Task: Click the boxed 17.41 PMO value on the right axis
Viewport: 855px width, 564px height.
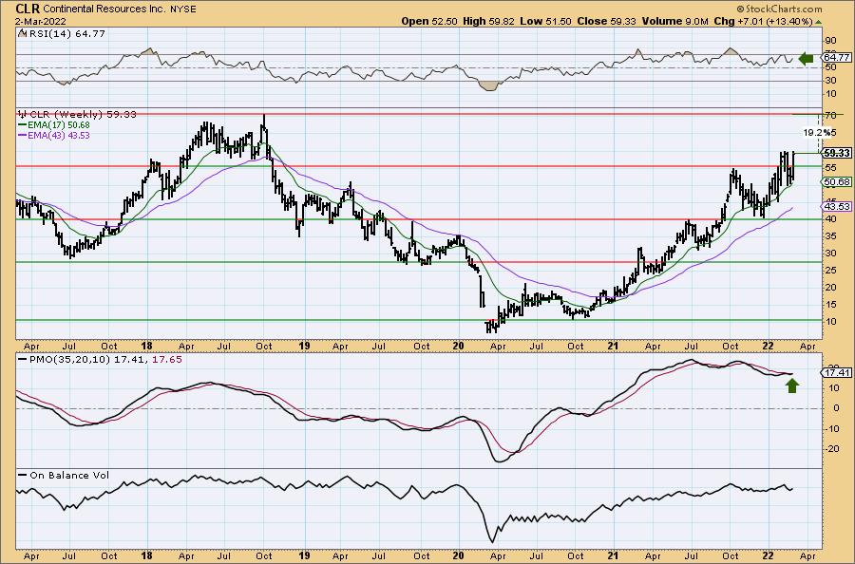Action: [x=837, y=373]
